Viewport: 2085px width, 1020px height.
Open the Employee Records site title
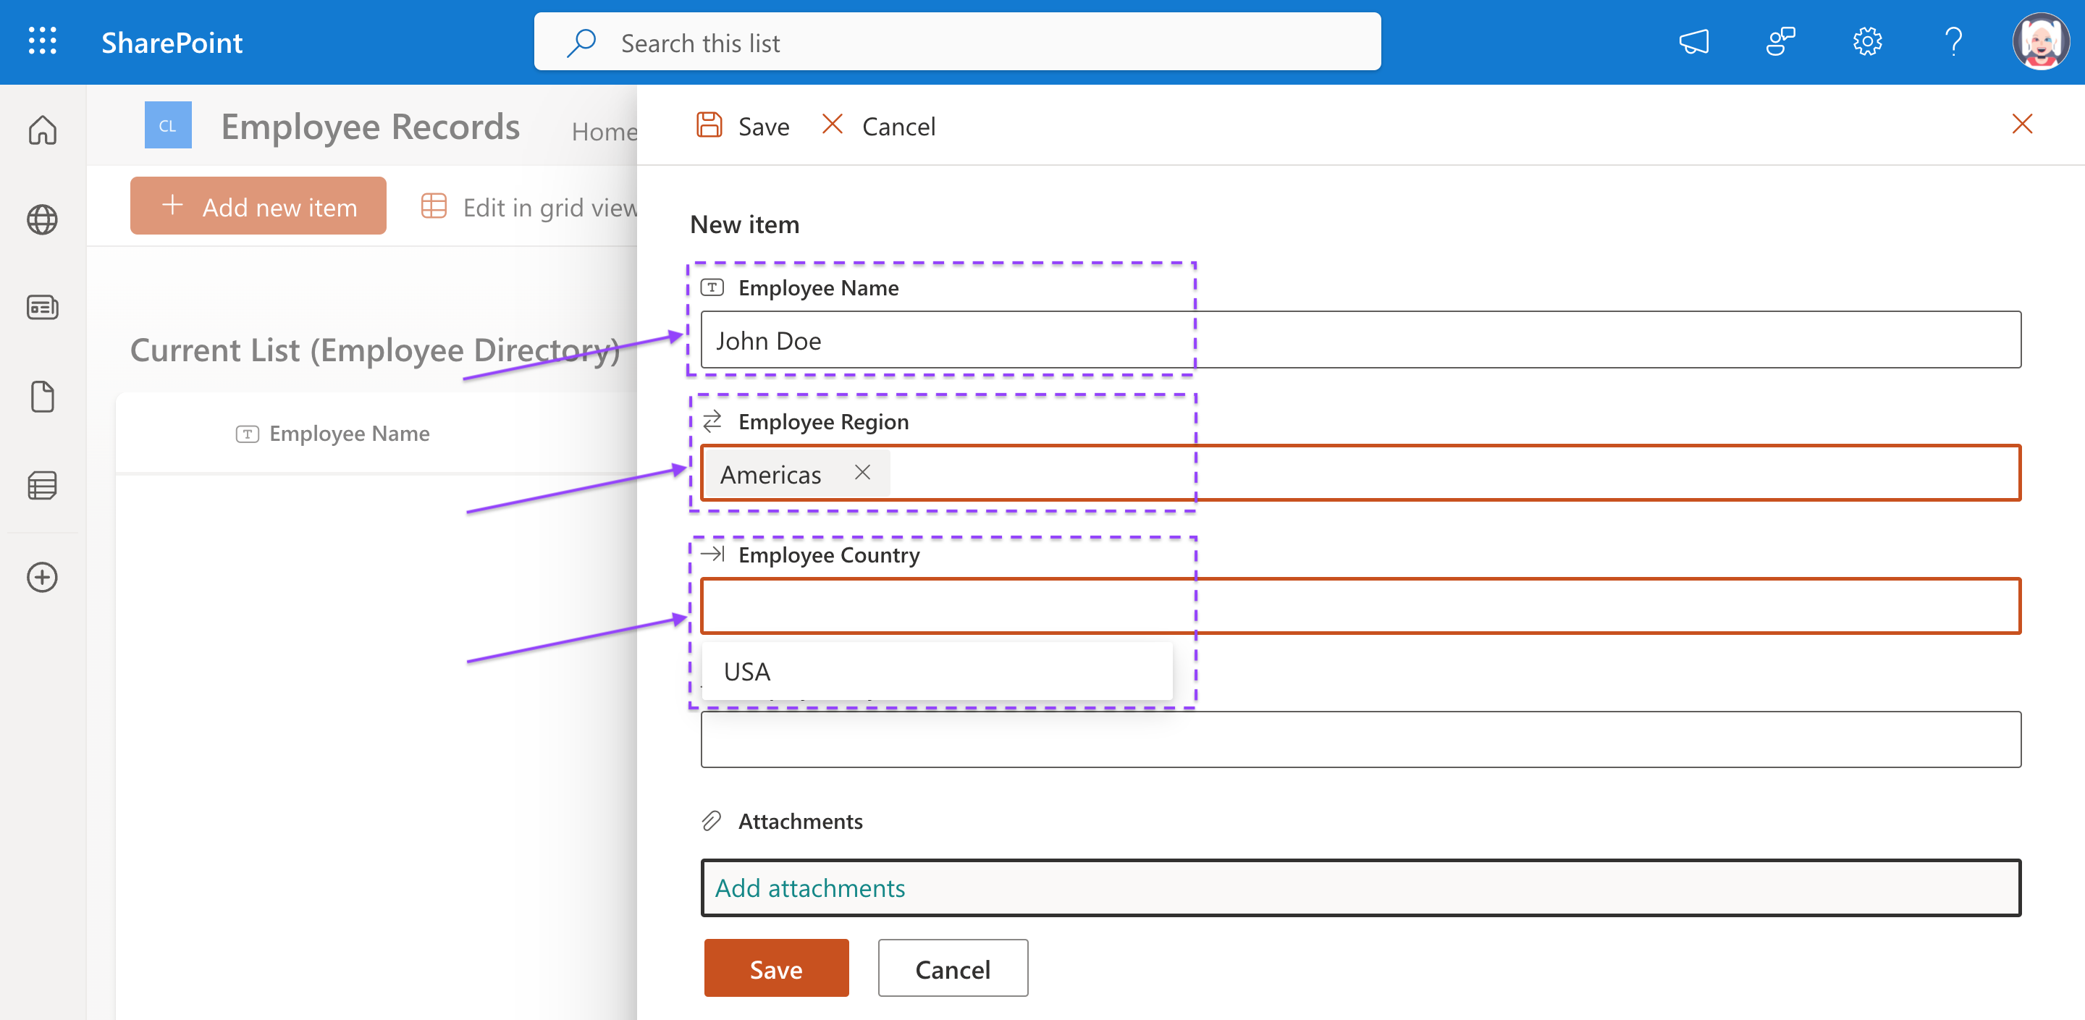tap(371, 127)
